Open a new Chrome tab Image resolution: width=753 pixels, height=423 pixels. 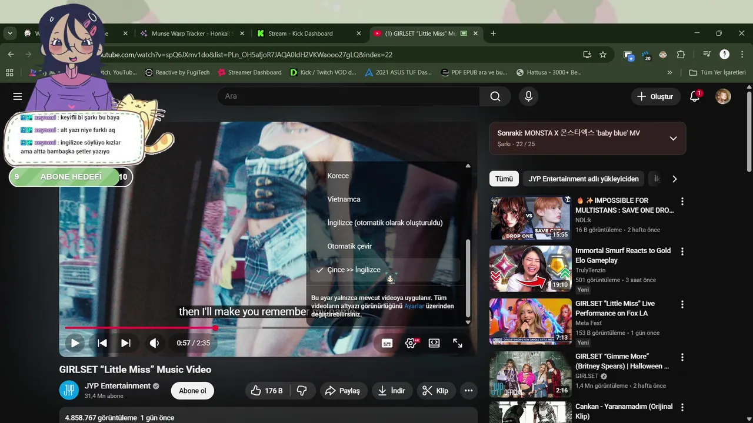click(493, 33)
